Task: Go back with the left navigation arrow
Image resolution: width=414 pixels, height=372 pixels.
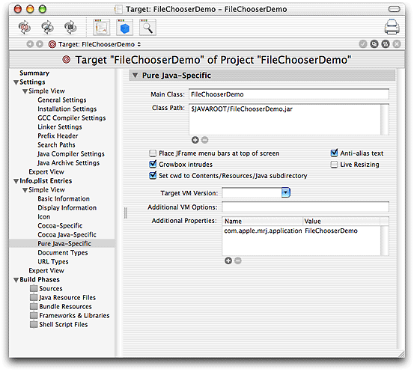Action: (x=30, y=44)
